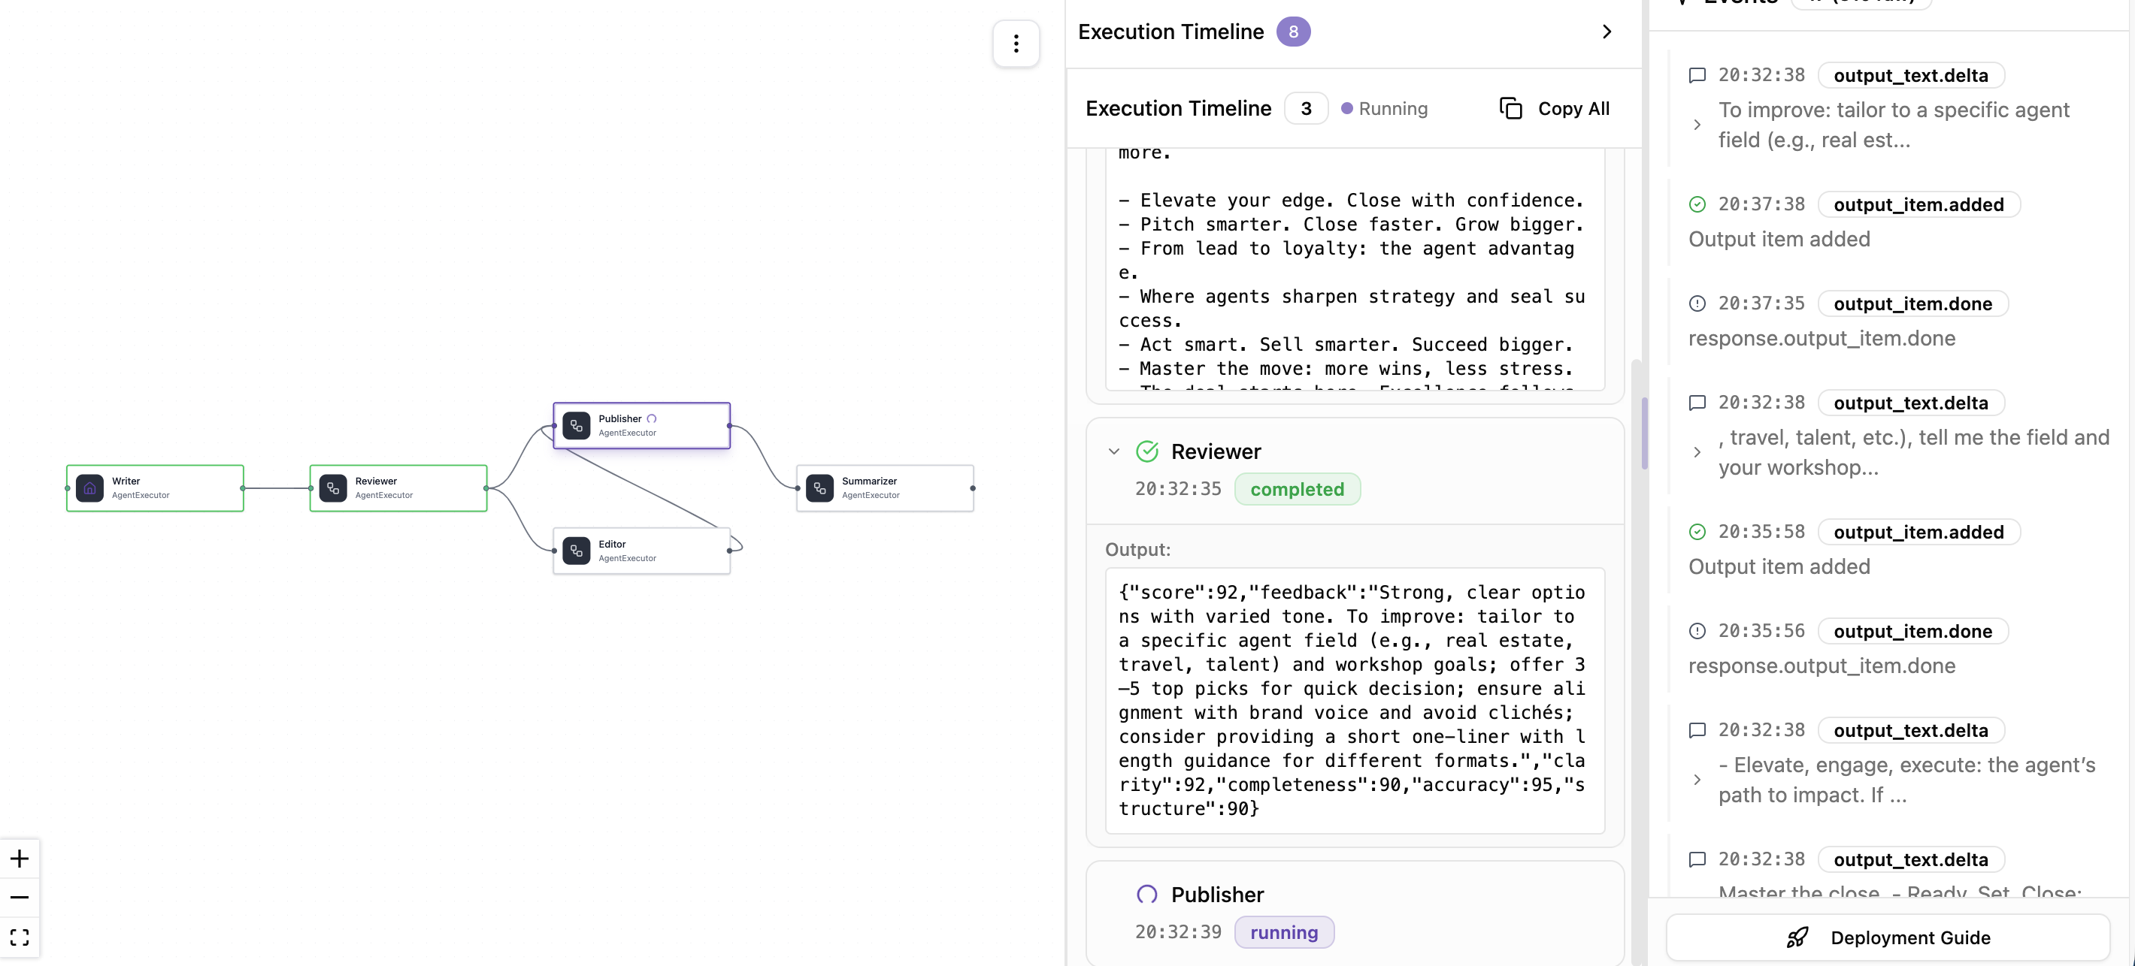The height and width of the screenshot is (966, 2135).
Task: Click message icon of the "Elevate, engage, execute" event
Action: (x=1697, y=731)
